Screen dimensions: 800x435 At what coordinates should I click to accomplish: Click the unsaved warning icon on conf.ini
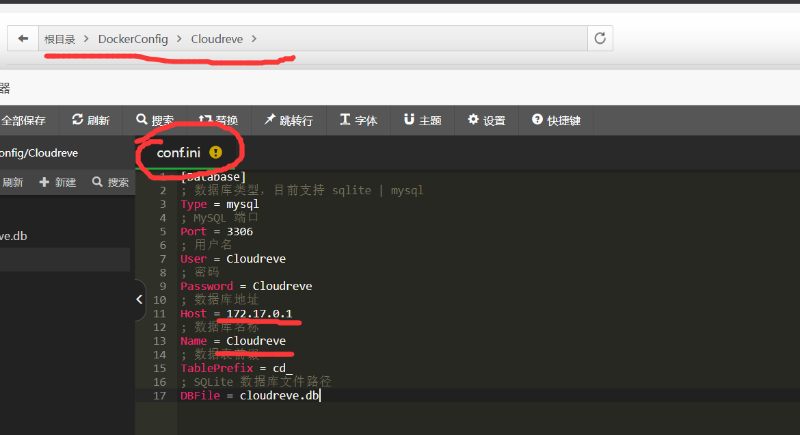(x=216, y=153)
